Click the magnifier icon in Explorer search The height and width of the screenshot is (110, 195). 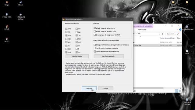pos(178,34)
